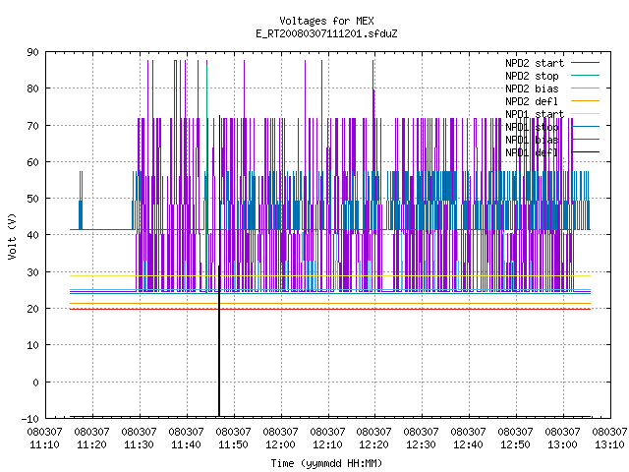Click the 13:10 time tick label
The width and height of the screenshot is (629, 472).
point(609,439)
